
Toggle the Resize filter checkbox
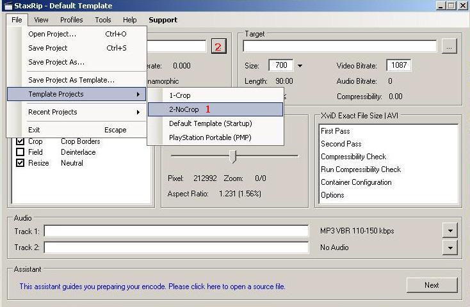(x=20, y=163)
